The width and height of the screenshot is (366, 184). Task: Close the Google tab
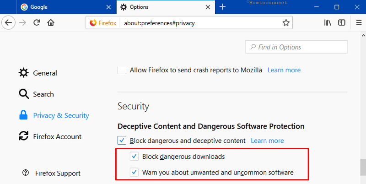pos(108,7)
